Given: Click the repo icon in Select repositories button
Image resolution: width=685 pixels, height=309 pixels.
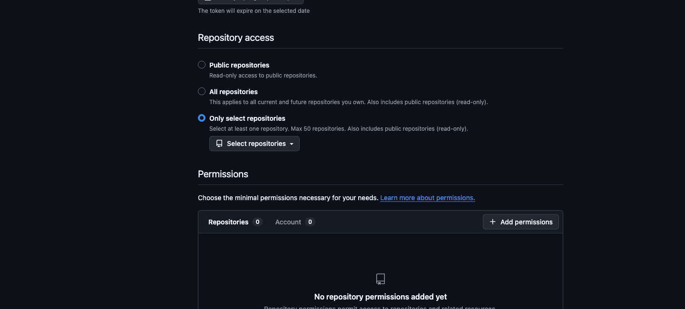Looking at the screenshot, I should click(x=219, y=144).
